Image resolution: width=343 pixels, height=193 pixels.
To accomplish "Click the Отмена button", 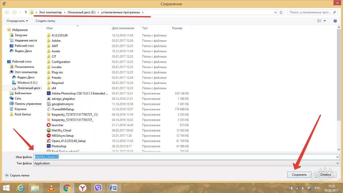I will 325,175.
